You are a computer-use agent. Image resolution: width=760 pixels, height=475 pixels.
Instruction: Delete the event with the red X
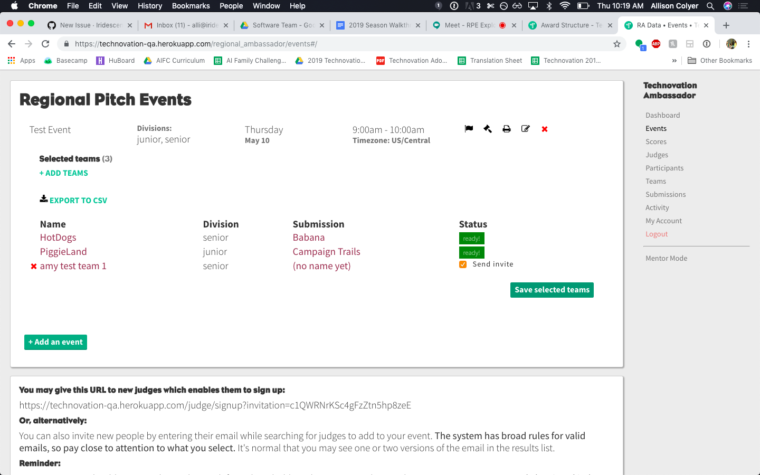[x=544, y=128]
